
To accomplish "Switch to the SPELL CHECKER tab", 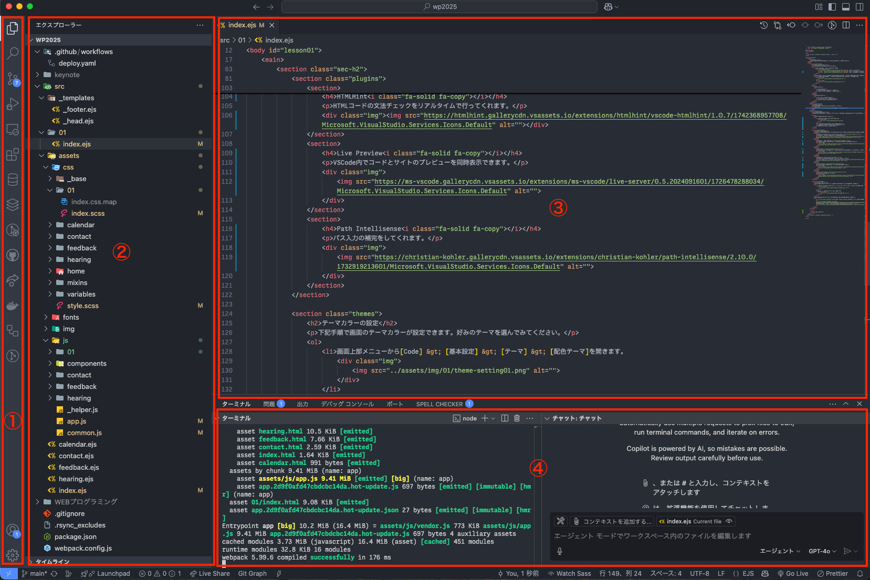I will pyautogui.click(x=439, y=404).
